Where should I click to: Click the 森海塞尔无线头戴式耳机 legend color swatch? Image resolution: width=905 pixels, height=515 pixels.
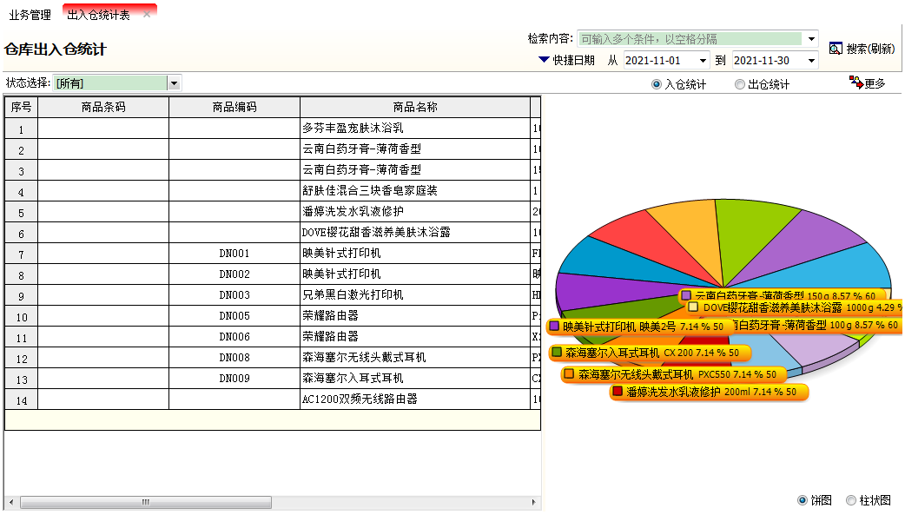pos(569,373)
